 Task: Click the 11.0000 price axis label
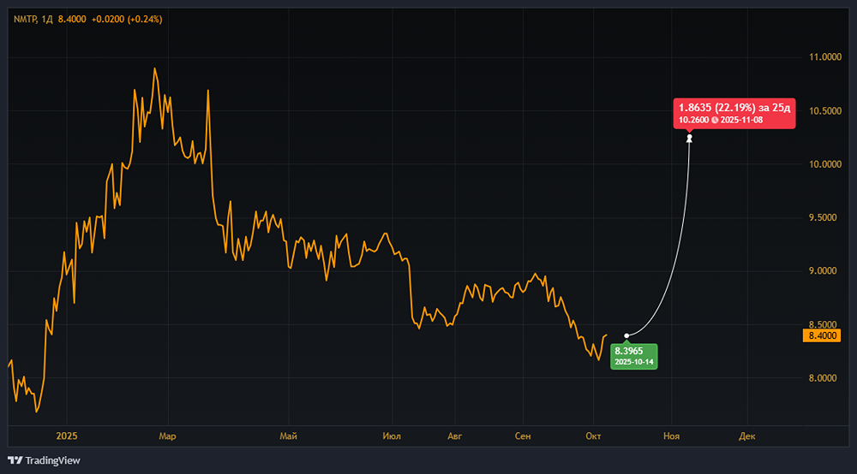824,57
